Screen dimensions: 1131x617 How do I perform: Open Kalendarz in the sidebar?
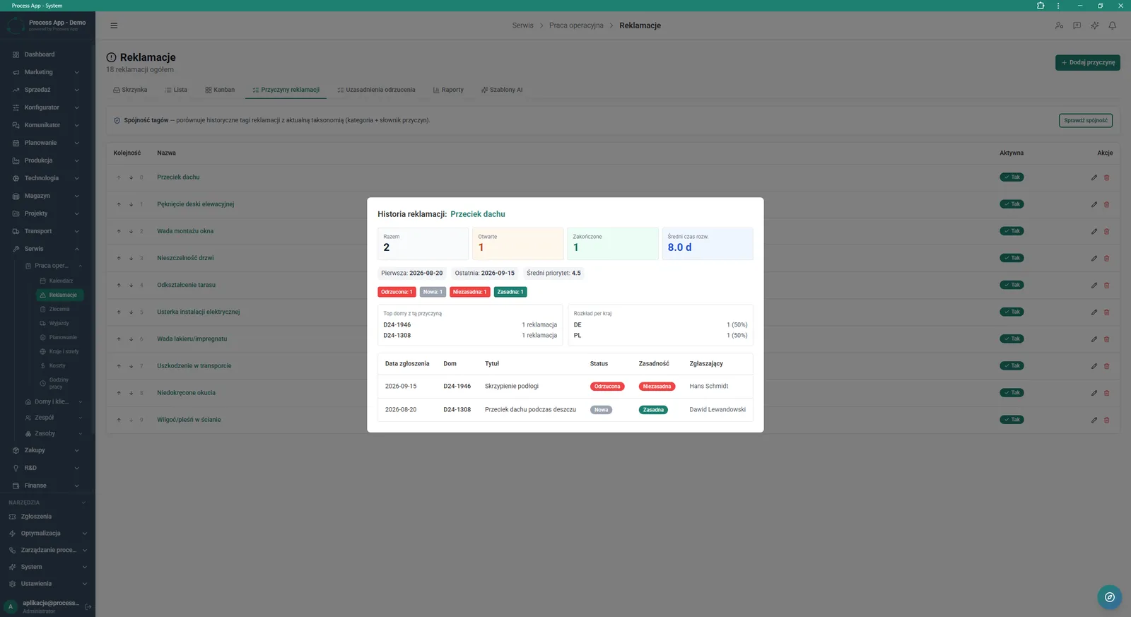click(x=60, y=281)
